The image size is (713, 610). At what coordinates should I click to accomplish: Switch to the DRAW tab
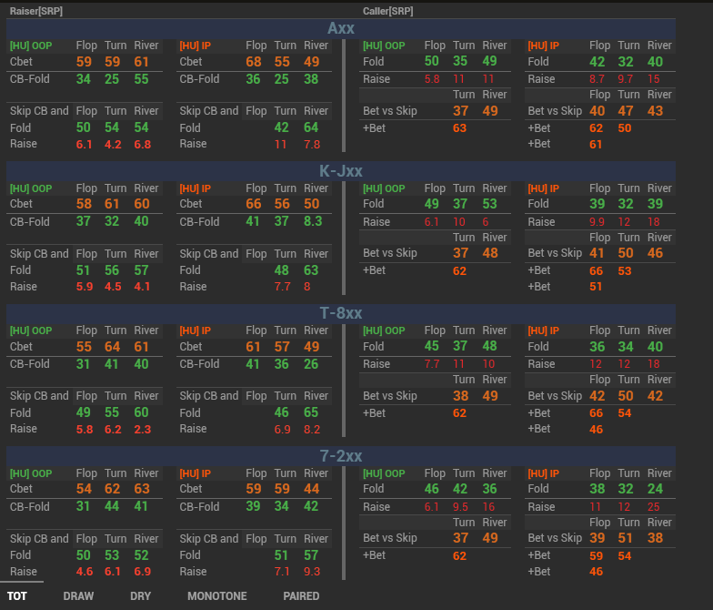pos(78,595)
